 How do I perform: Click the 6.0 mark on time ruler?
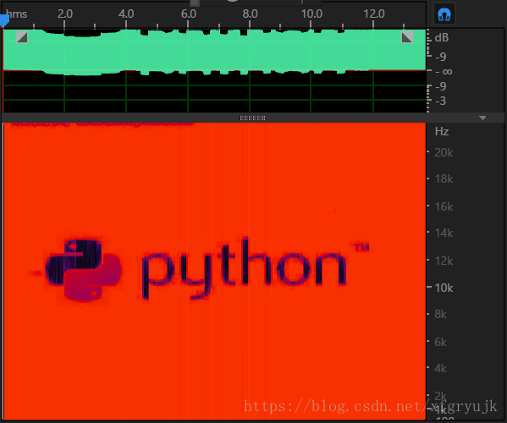point(189,14)
